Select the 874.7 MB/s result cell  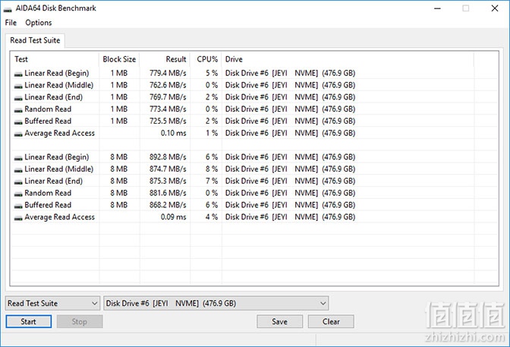168,169
